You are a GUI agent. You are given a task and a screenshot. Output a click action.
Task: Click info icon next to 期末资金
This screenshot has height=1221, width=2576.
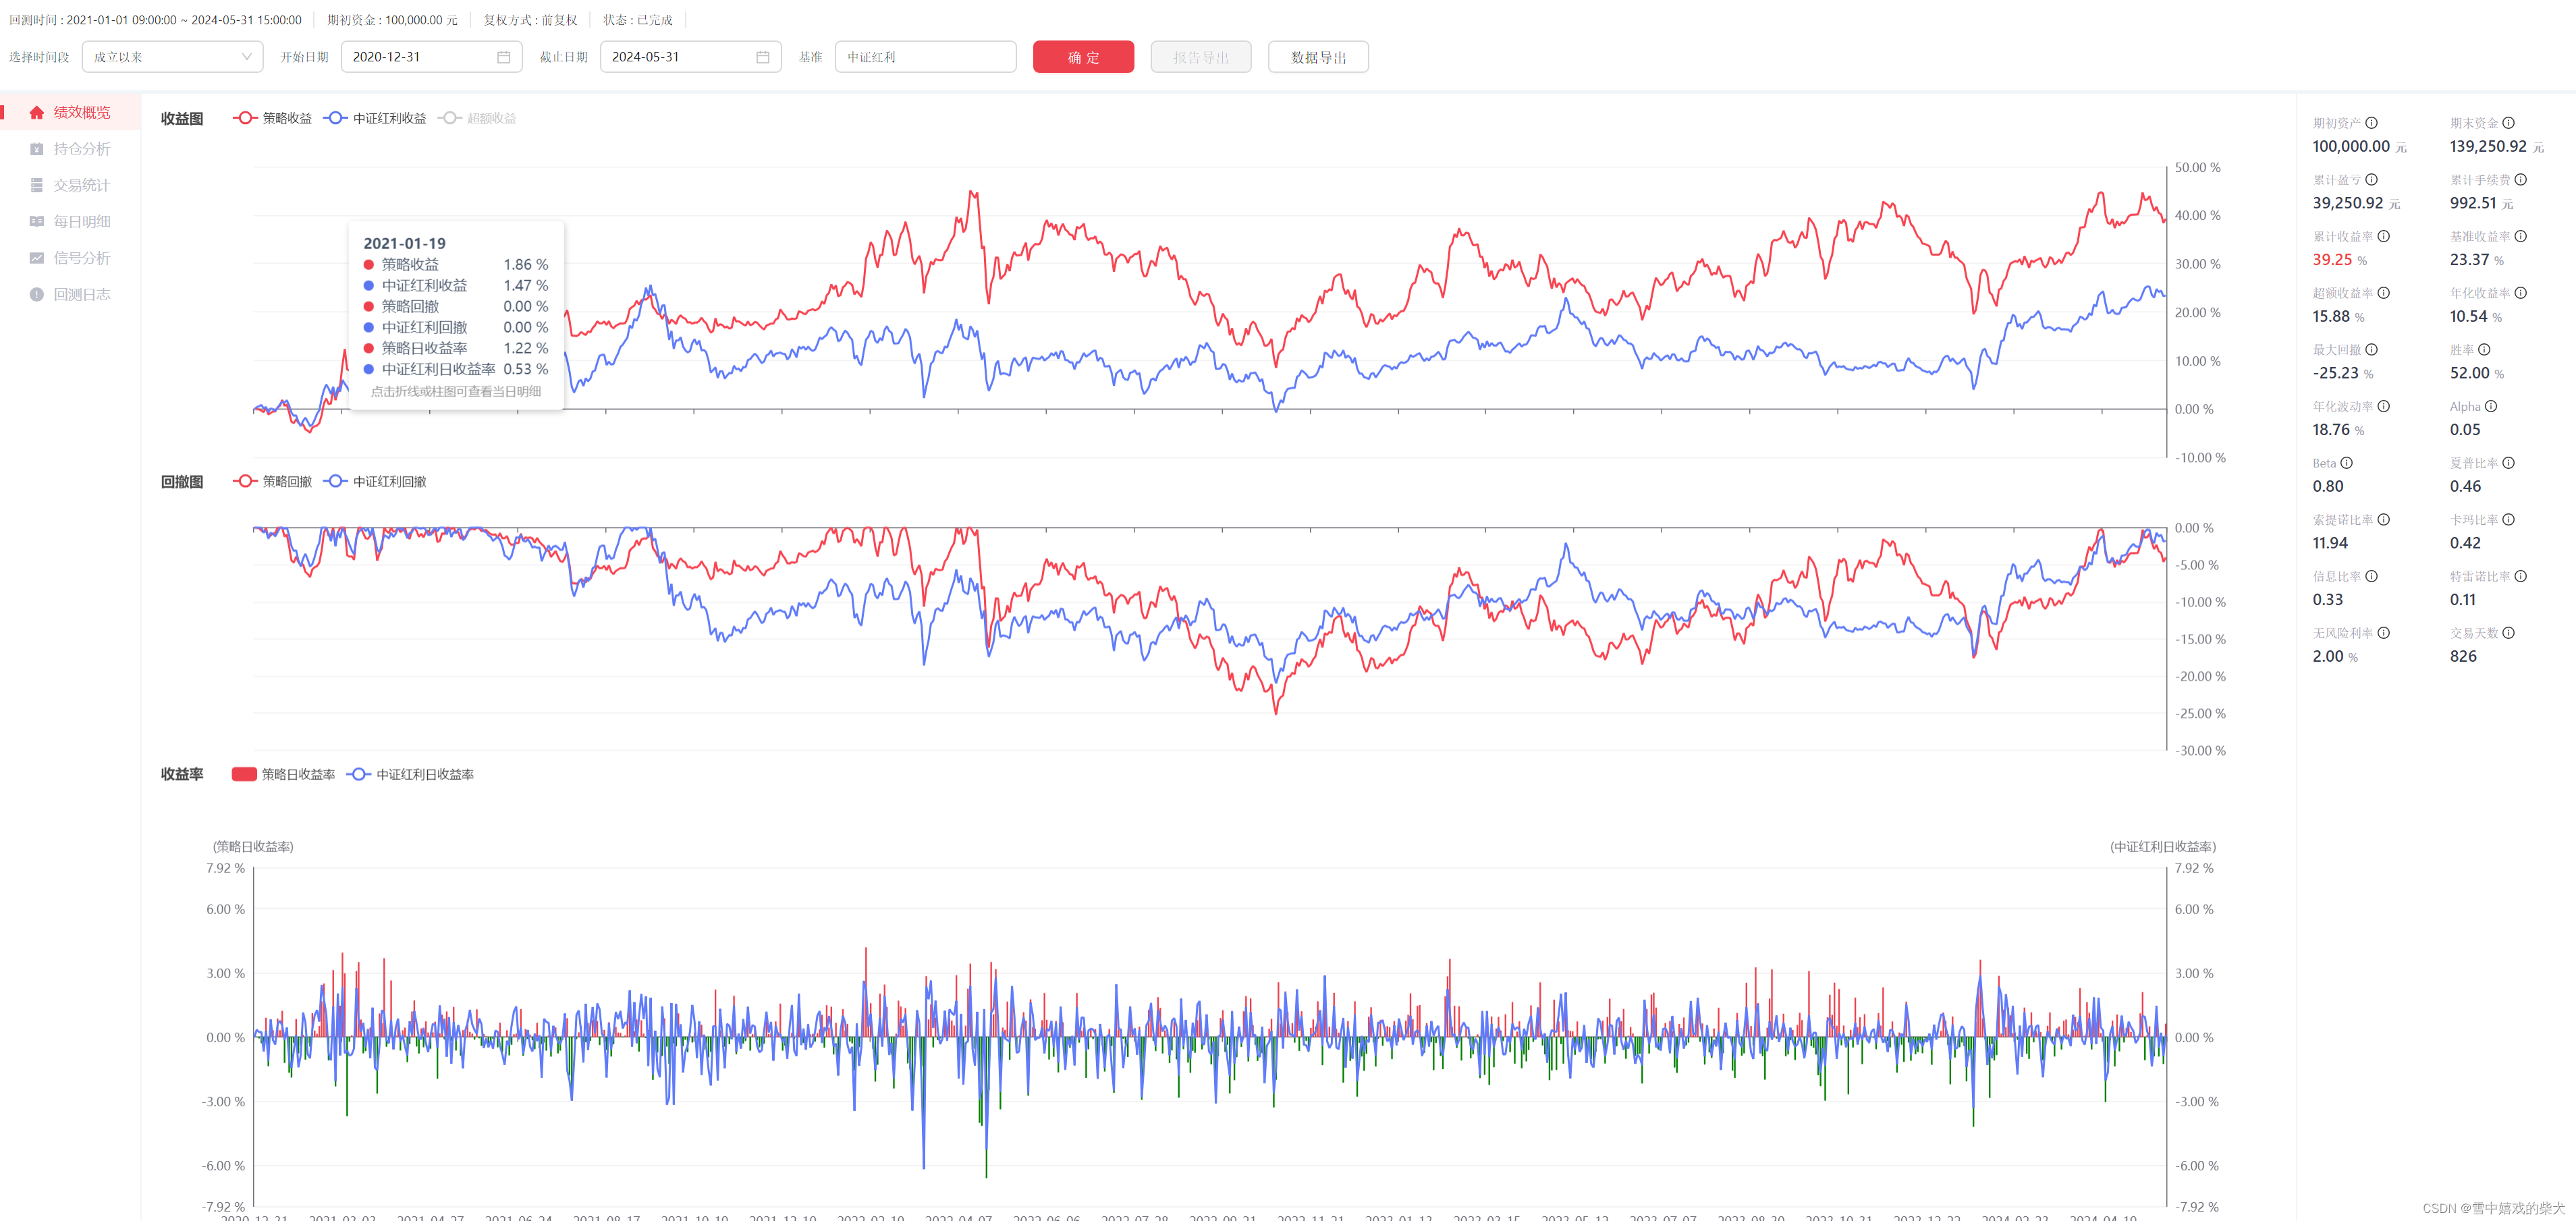click(2509, 124)
